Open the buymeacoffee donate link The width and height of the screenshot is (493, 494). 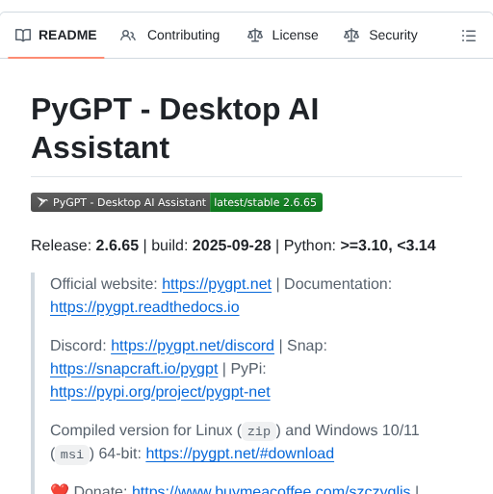272,489
